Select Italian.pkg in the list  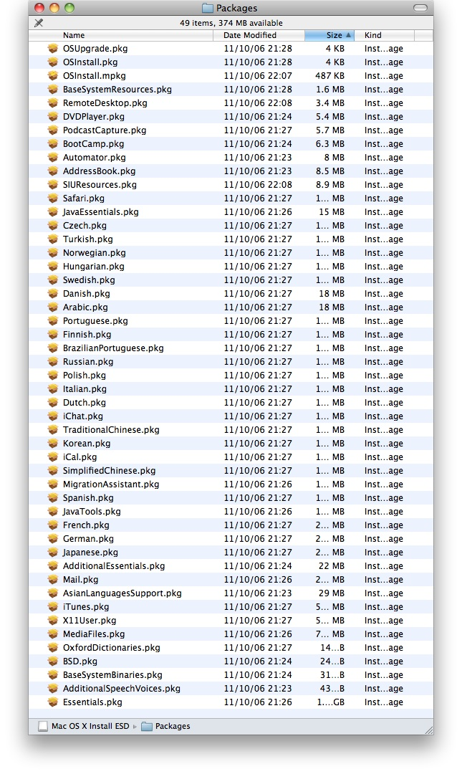[85, 389]
